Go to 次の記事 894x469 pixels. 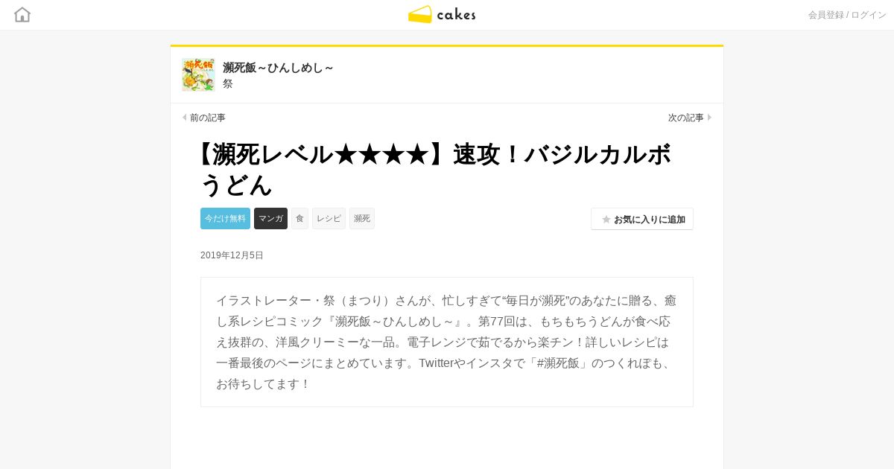[x=686, y=118]
